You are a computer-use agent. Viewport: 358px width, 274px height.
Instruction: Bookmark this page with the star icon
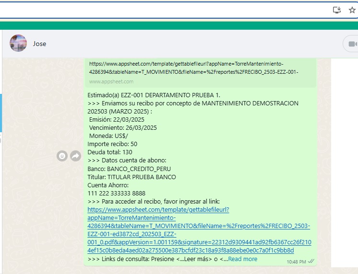[352, 10]
